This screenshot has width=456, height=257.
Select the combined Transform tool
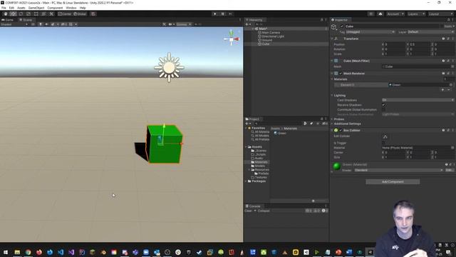[x=43, y=14]
